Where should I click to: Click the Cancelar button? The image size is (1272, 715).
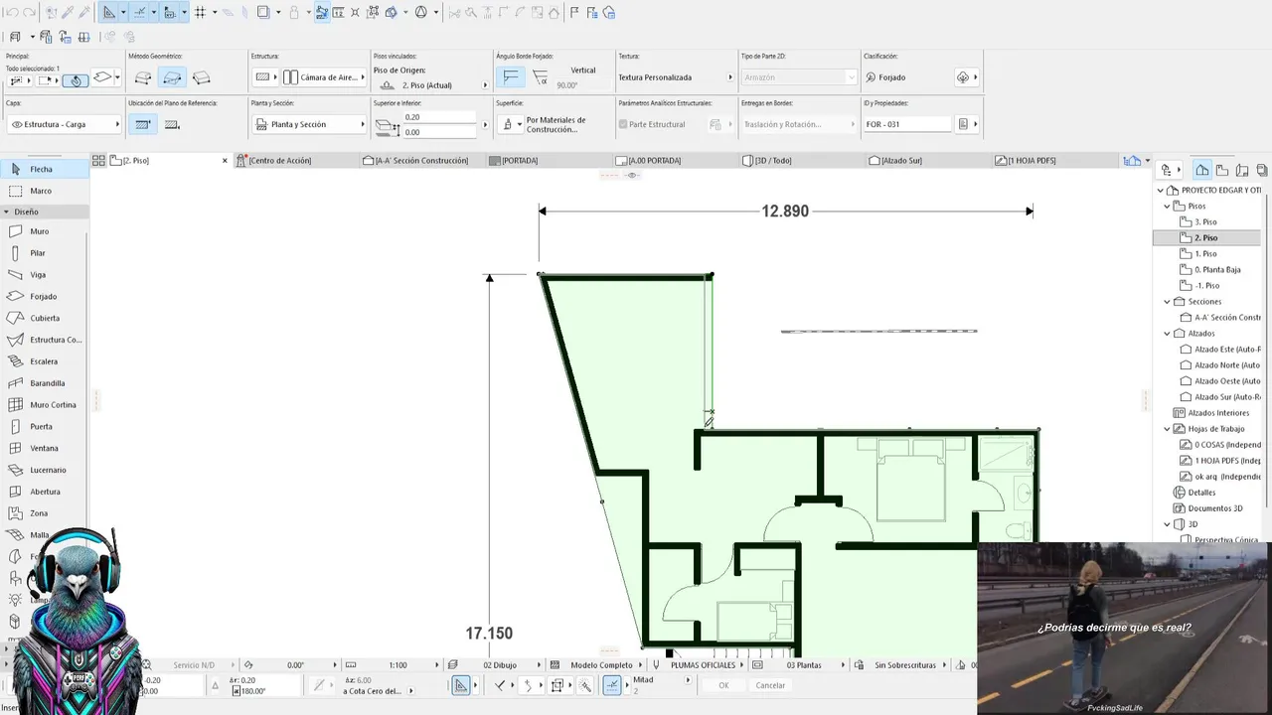pos(770,685)
